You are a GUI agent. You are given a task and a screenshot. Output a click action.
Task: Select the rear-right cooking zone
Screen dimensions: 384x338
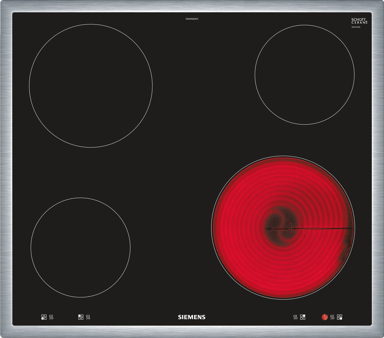pyautogui.click(x=304, y=74)
